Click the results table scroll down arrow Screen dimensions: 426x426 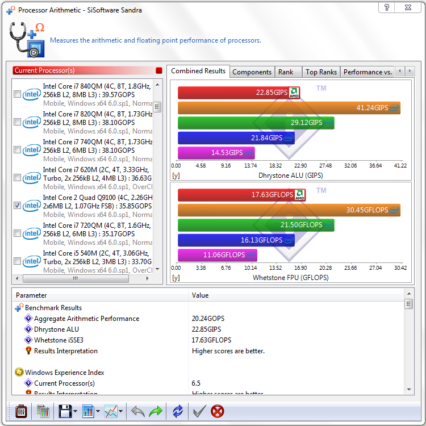[409, 389]
